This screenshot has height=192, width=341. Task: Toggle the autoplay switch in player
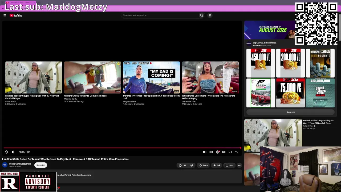pos(204,152)
